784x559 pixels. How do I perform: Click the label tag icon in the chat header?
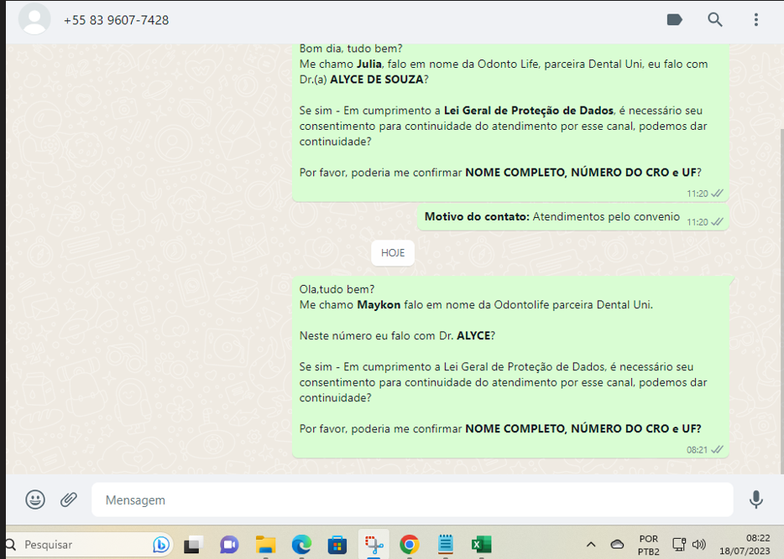pyautogui.click(x=675, y=20)
